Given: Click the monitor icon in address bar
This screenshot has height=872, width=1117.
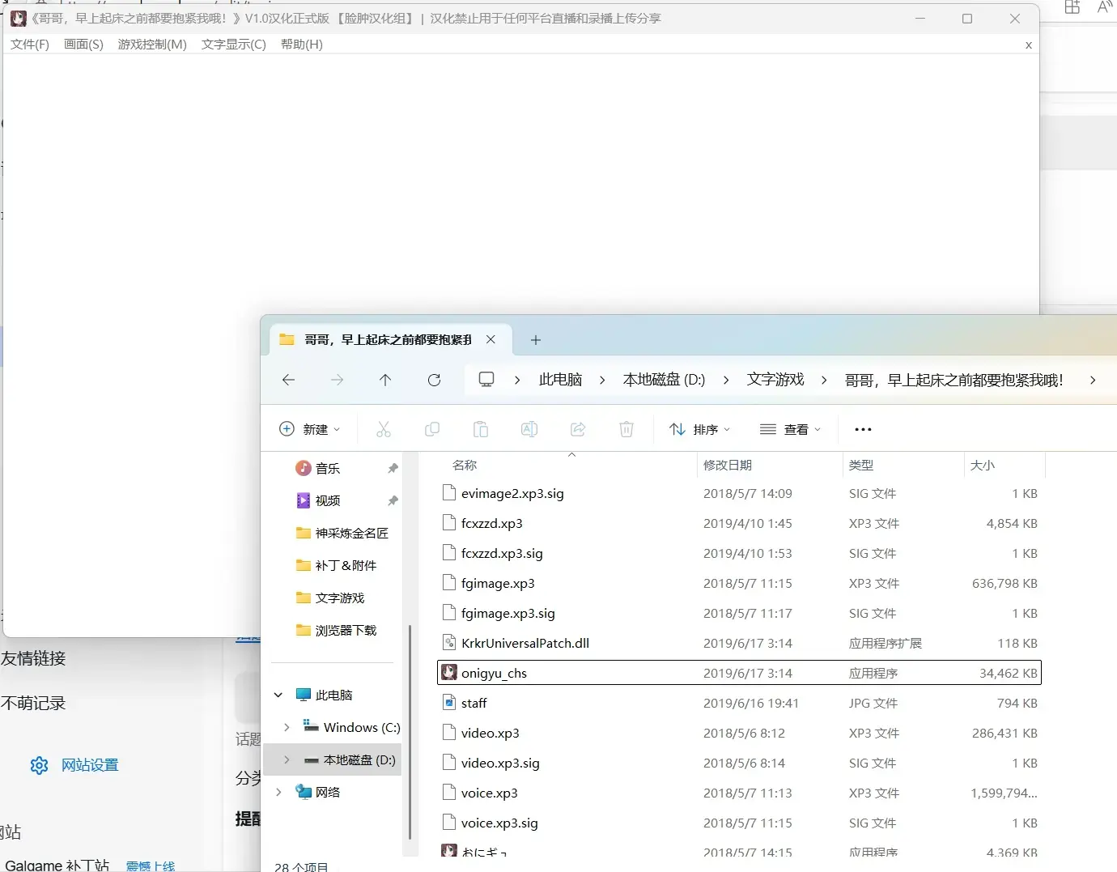Looking at the screenshot, I should 486,380.
